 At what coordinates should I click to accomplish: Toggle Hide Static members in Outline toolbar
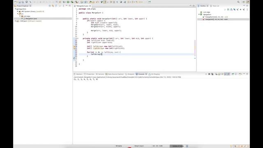pos(238,9)
